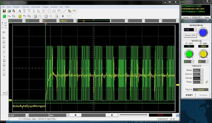Click CH2 vertical zoom magnifier icon
Viewport: 212px width, 123px height.
(x=29, y=16)
